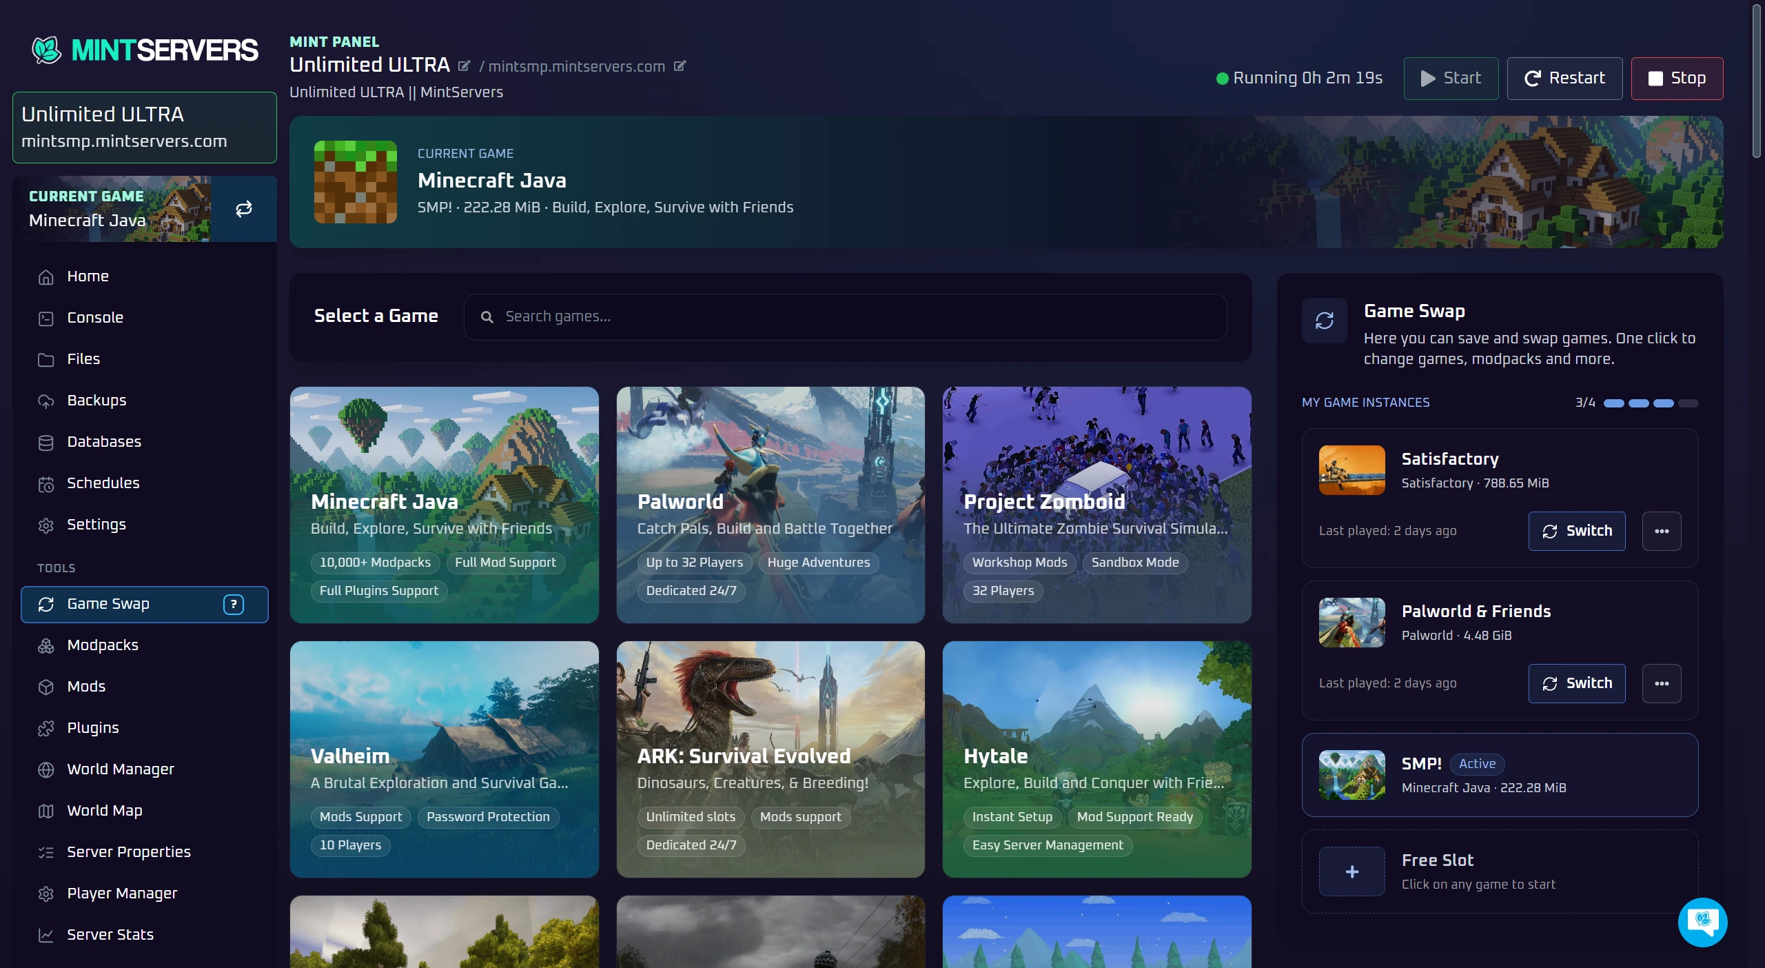
Task: Switch to Palworld & Friends instance
Action: (x=1577, y=683)
